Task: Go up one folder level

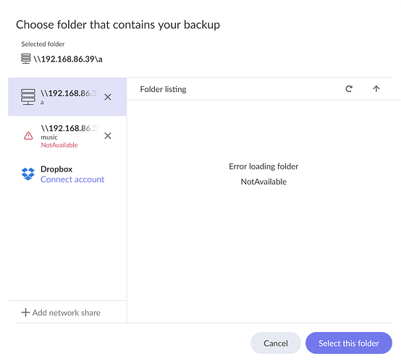Action: click(x=376, y=89)
